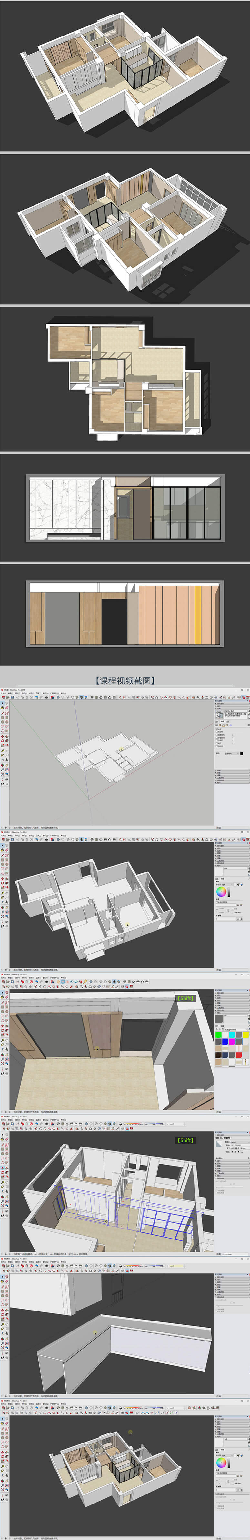The image size is (250, 1540).
Task: Pick the navy blue material swatch
Action: point(225,1055)
